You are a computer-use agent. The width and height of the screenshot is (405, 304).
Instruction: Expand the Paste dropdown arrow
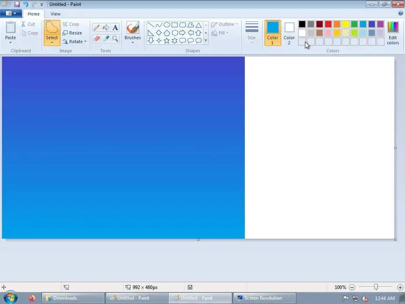click(10, 43)
